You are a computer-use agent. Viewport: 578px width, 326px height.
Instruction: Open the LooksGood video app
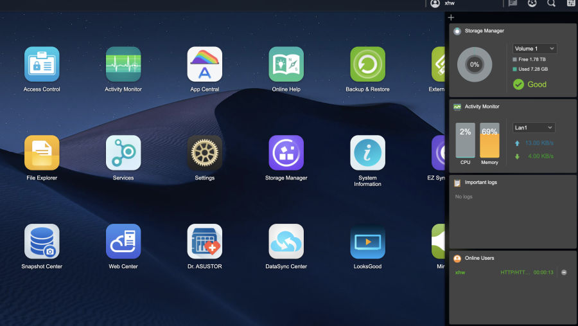367,242
